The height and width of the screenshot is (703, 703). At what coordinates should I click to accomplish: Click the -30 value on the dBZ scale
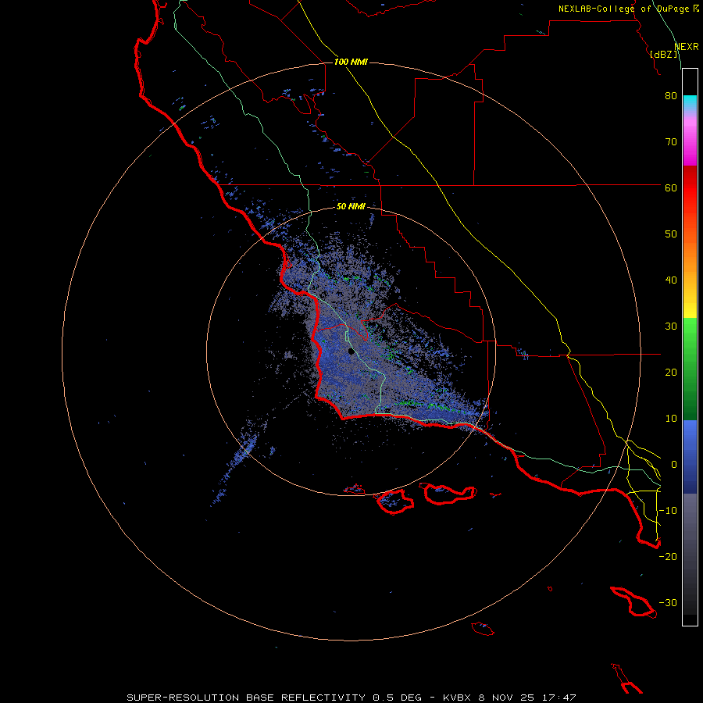(668, 602)
